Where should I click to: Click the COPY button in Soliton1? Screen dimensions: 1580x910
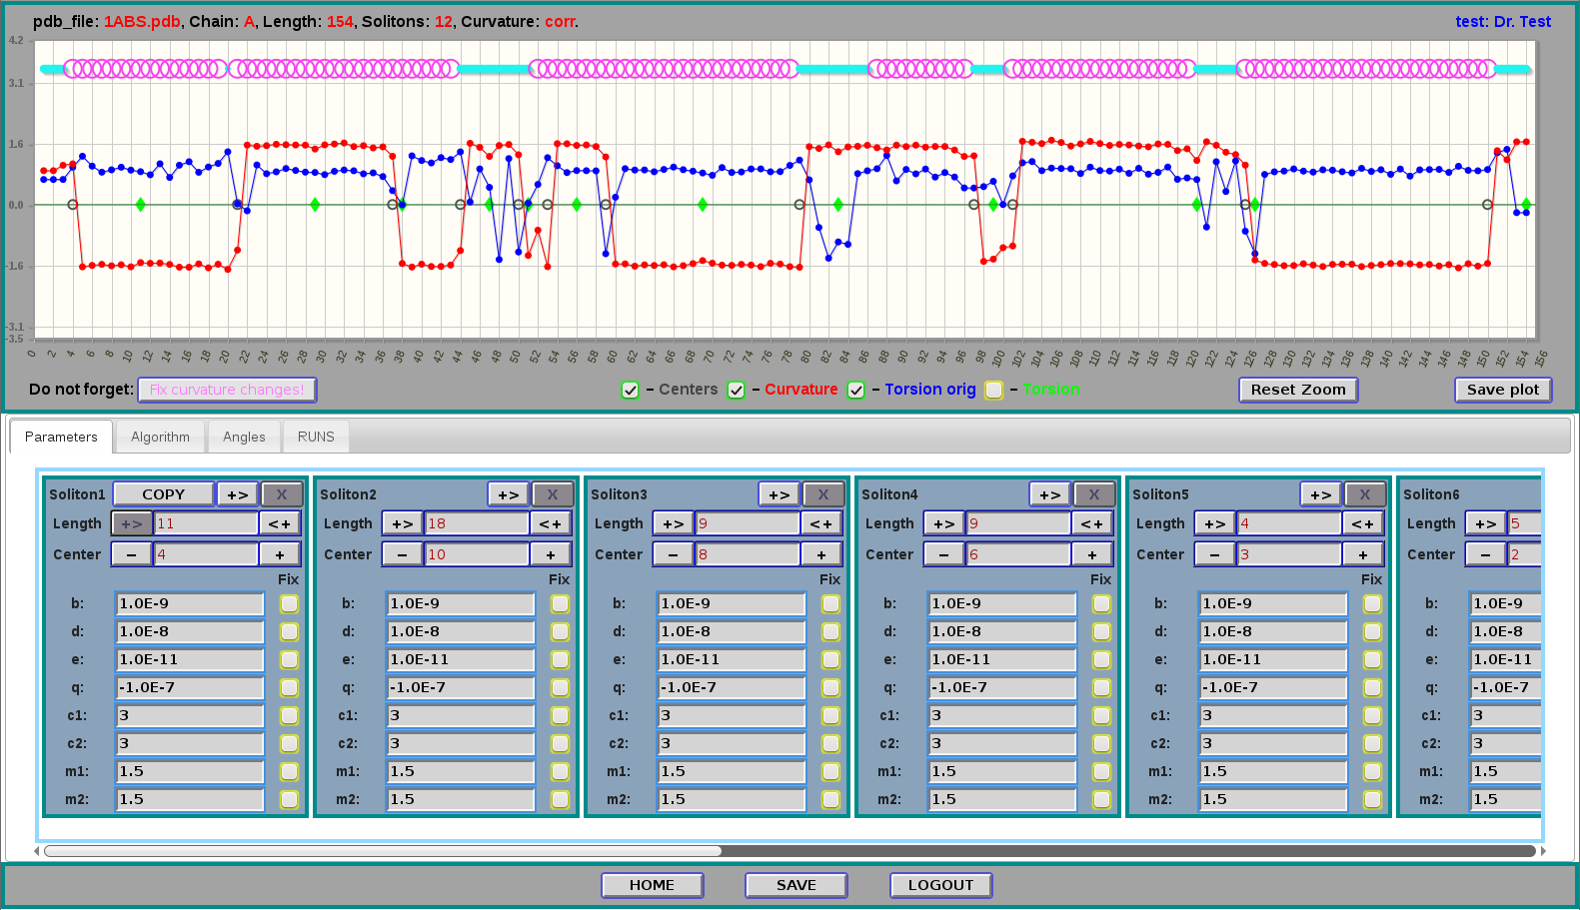[163, 494]
